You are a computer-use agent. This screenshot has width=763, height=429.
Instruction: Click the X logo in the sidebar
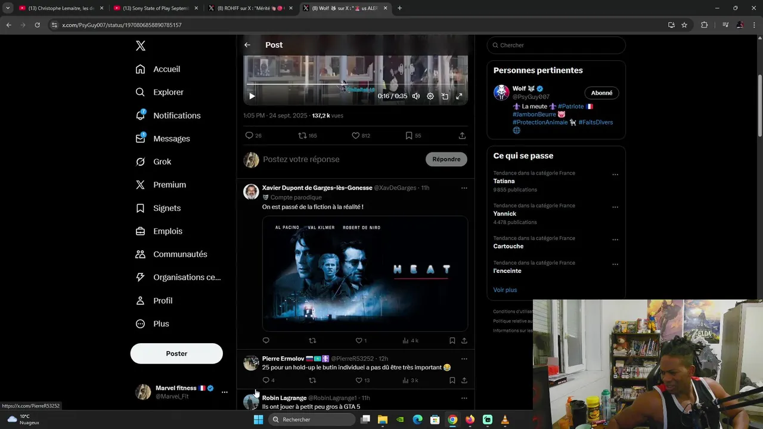point(140,46)
